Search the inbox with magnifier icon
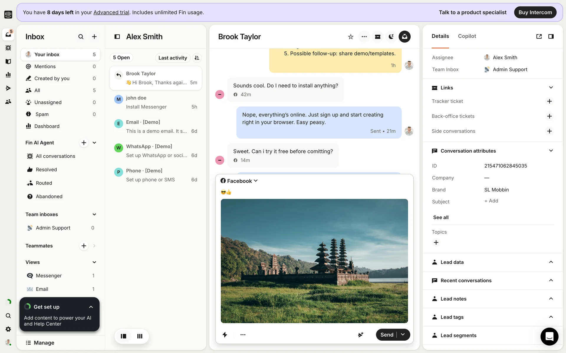 (81, 37)
